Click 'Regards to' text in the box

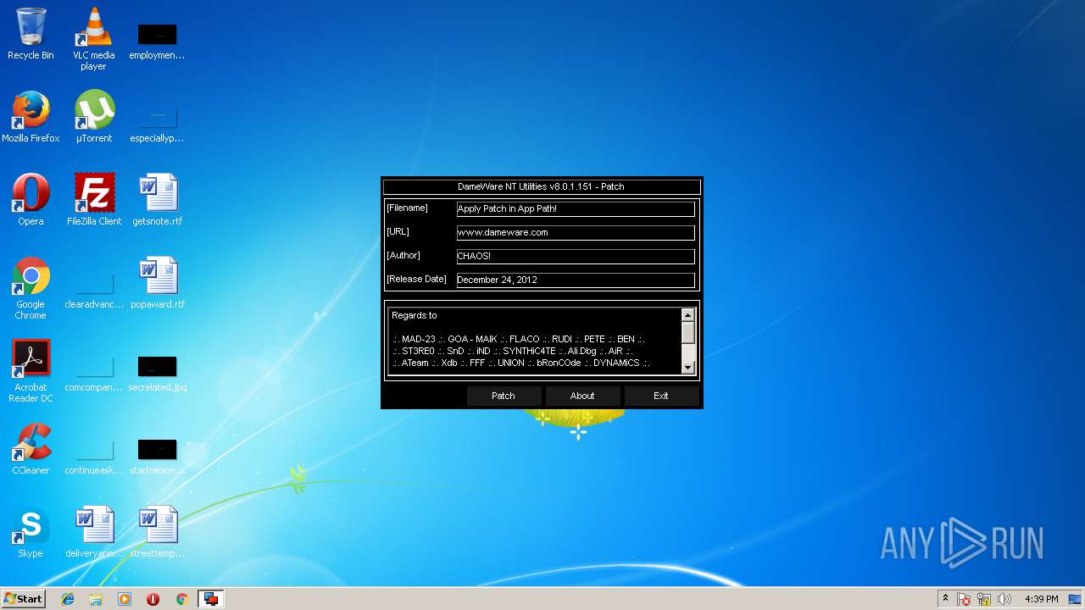point(415,315)
